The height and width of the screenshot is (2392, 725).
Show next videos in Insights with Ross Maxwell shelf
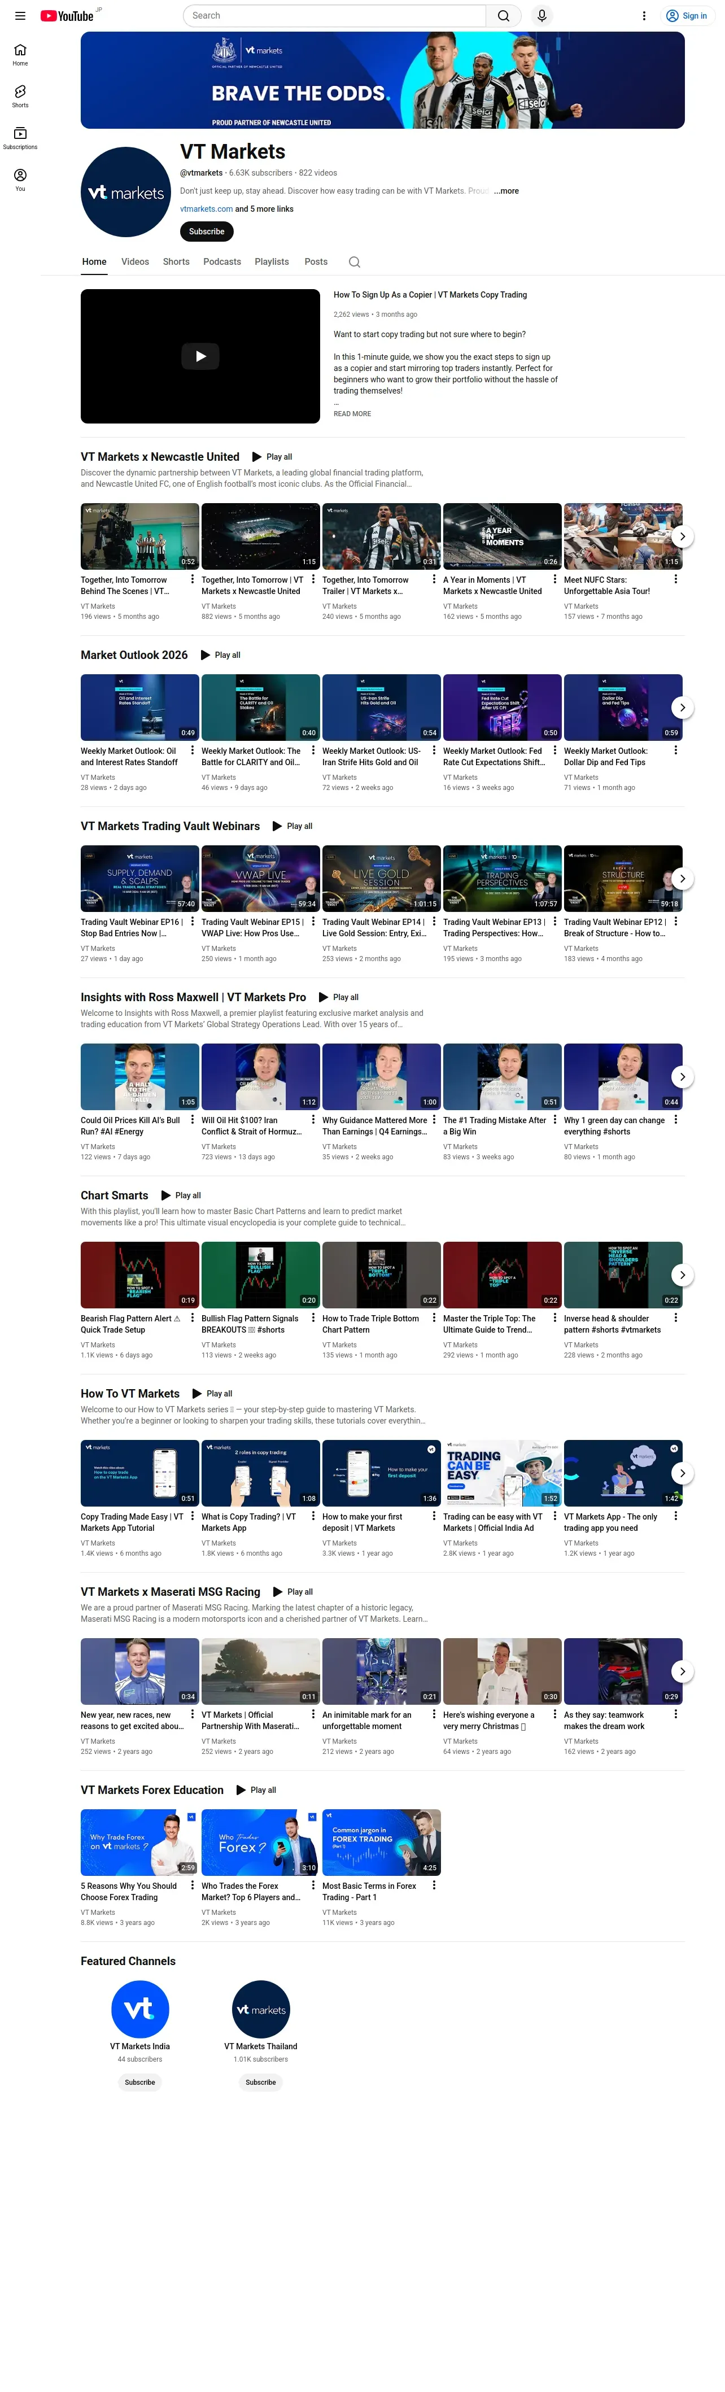682,1077
